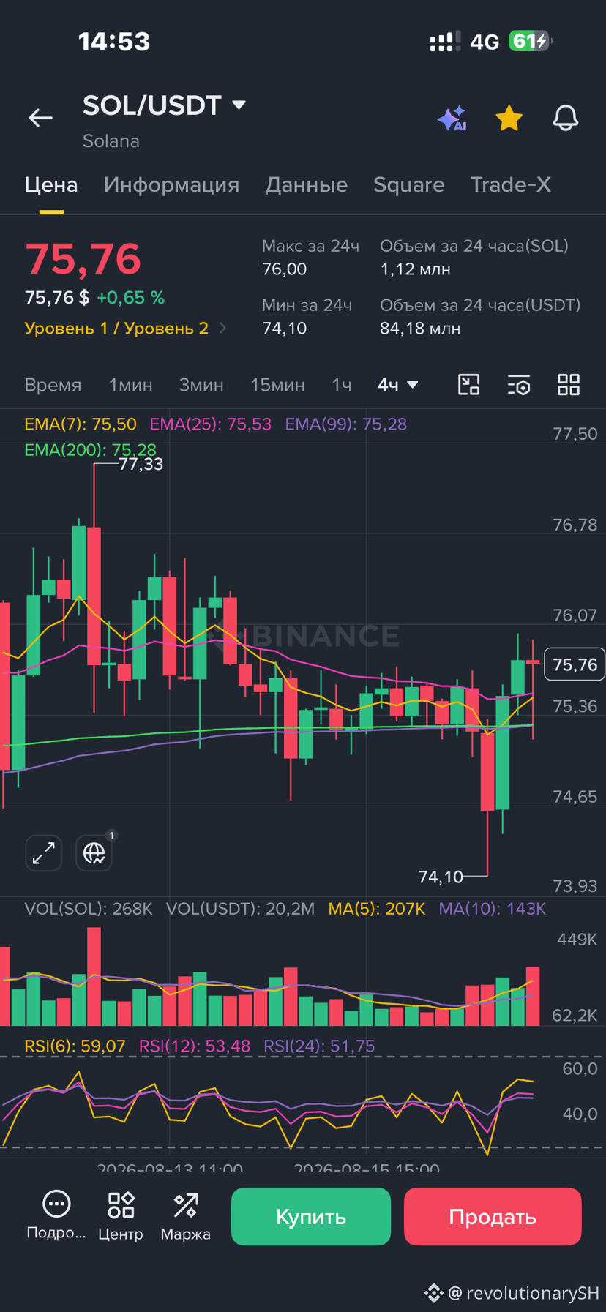Open the Маржа margin trading icon
The image size is (606, 1312).
(x=186, y=1215)
